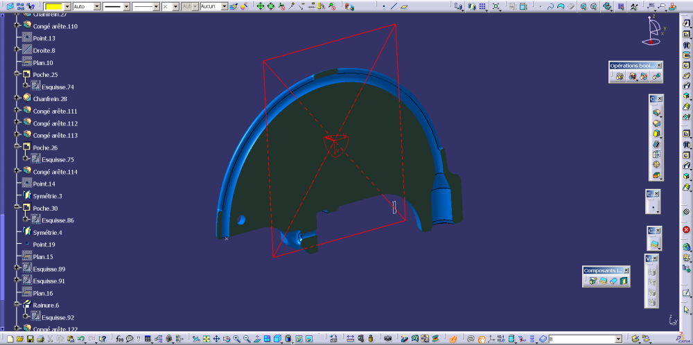Close the Composants toolbar panel
The image size is (693, 345).
pos(626,270)
